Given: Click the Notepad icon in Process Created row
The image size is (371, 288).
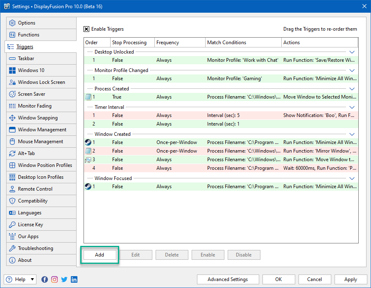Looking at the screenshot, I should (88, 97).
